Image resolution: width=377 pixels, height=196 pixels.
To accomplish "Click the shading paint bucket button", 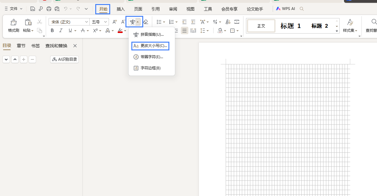I will coord(220,30).
